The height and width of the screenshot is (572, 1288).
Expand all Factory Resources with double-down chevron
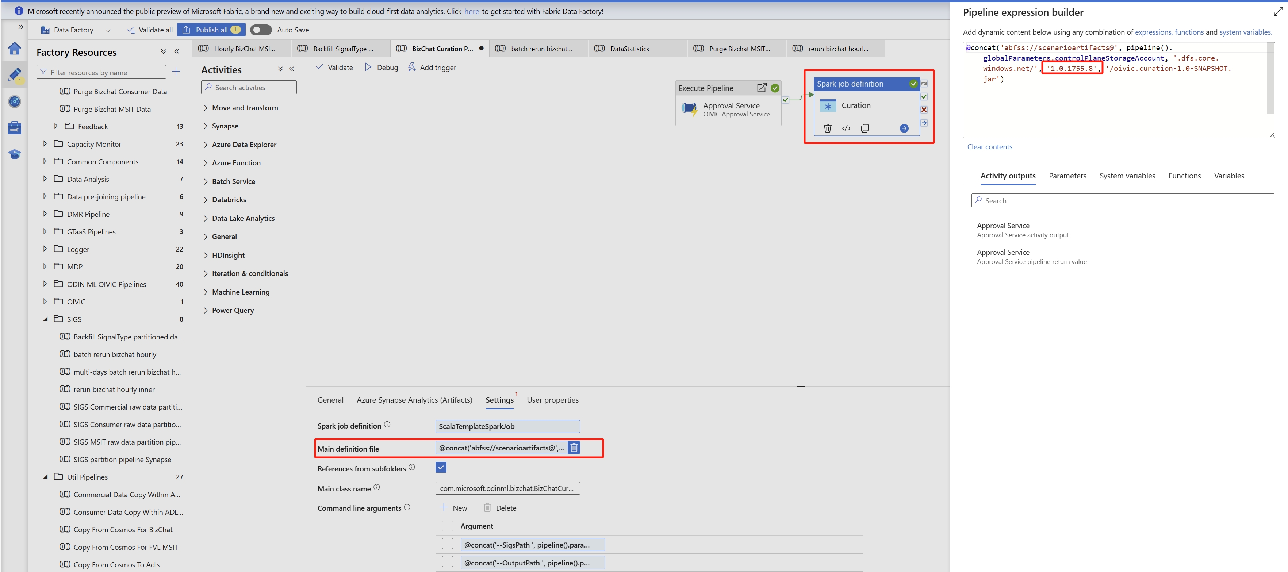pos(163,51)
